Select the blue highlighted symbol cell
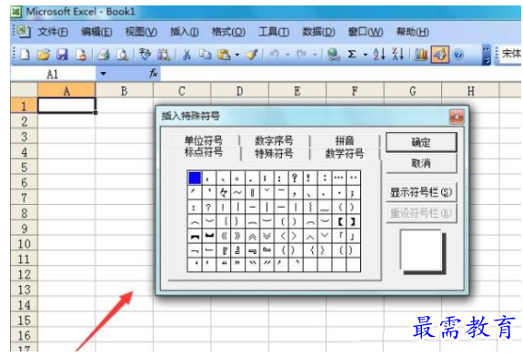Image resolution: width=523 pixels, height=356 pixels. (195, 178)
